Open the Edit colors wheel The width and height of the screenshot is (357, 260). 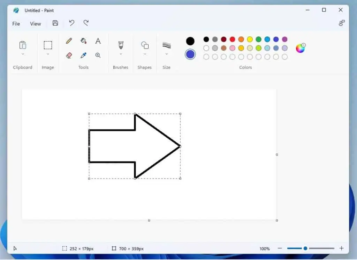pos(300,48)
